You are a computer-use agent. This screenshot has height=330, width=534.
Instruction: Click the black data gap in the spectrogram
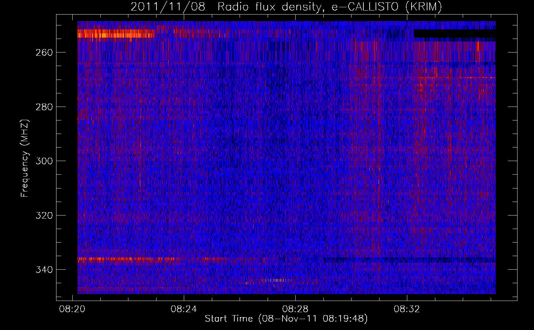coord(455,34)
